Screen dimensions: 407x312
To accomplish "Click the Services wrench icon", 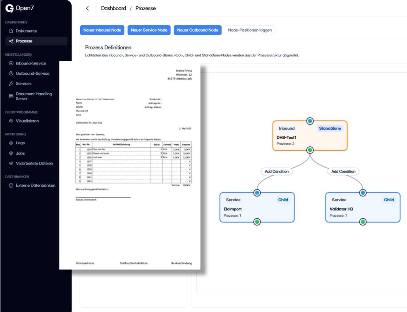I will [x=11, y=84].
